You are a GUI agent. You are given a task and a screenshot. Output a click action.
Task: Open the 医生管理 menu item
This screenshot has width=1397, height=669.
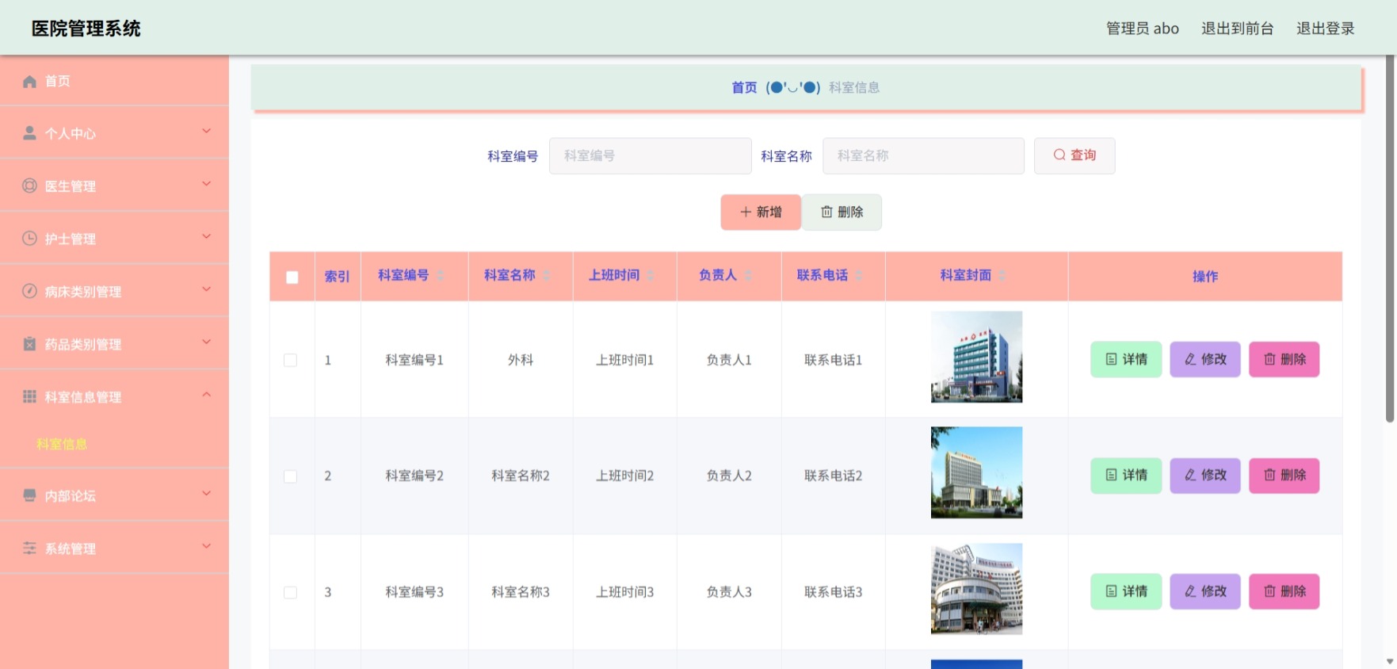click(x=114, y=185)
